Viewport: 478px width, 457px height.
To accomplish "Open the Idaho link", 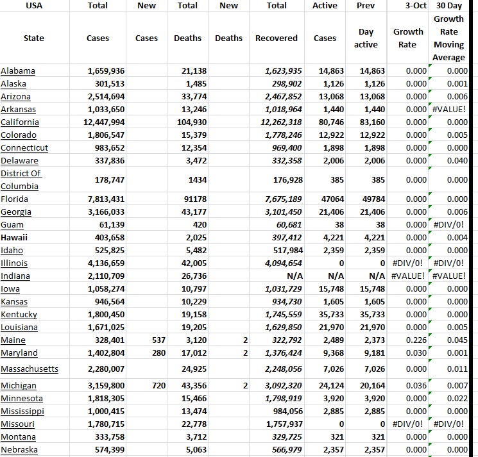I will 12,250.
